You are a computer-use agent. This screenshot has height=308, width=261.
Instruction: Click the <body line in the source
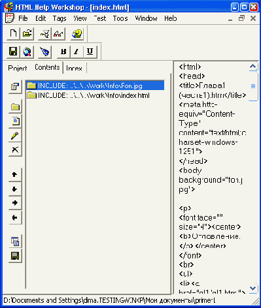click(x=190, y=170)
